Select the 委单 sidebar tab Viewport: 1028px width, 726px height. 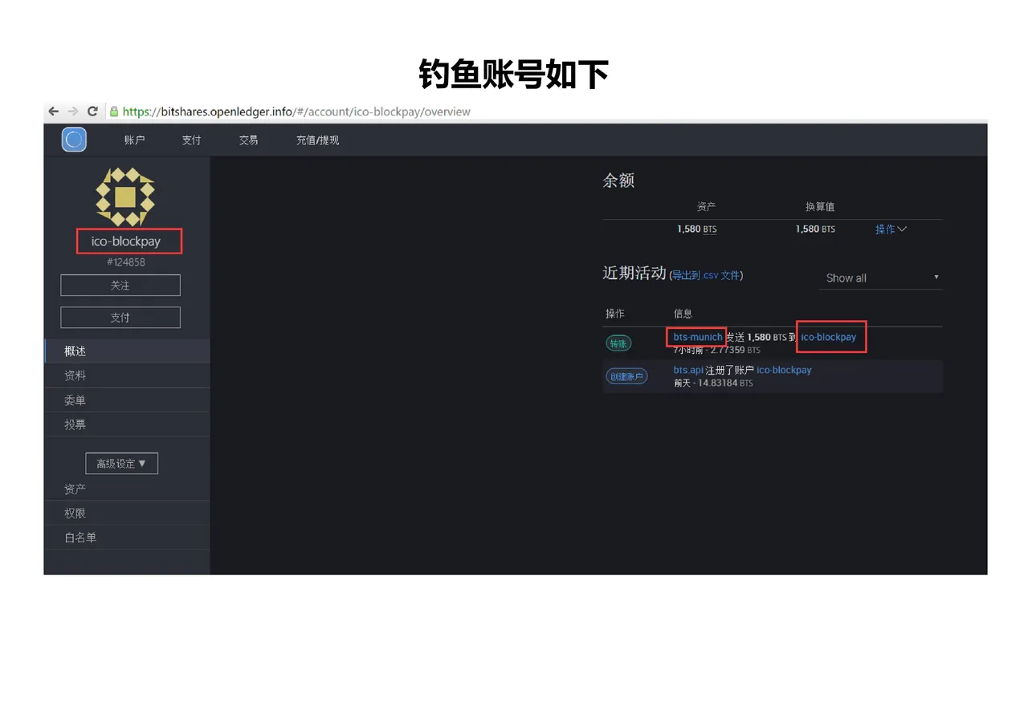tap(128, 400)
